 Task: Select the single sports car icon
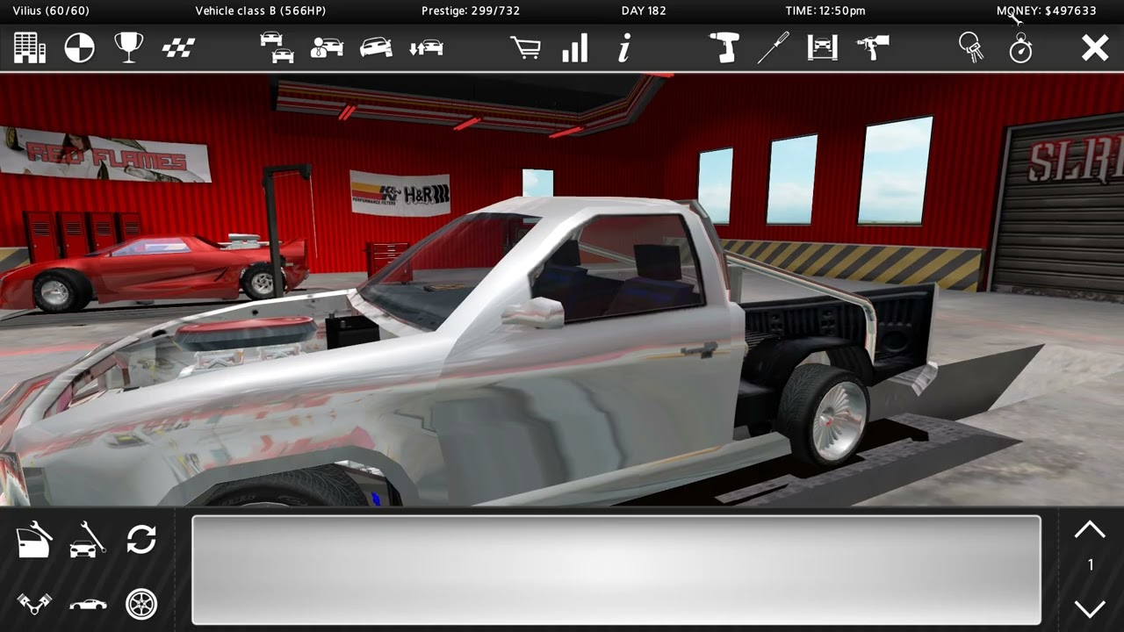coord(376,47)
